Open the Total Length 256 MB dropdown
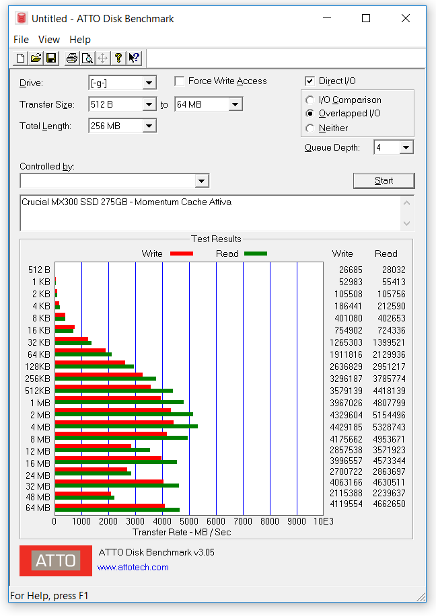This screenshot has height=616, width=436. click(x=149, y=126)
